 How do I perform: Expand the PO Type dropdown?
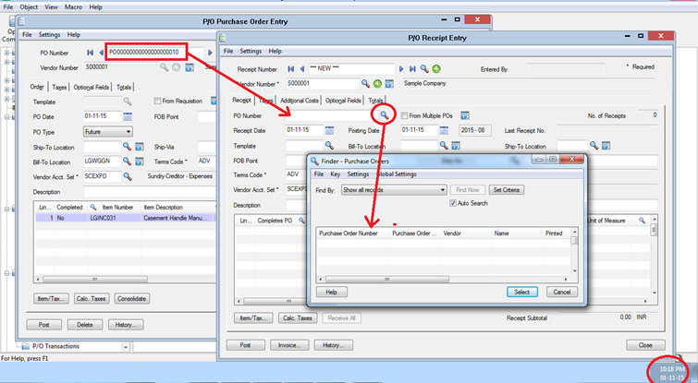127,132
